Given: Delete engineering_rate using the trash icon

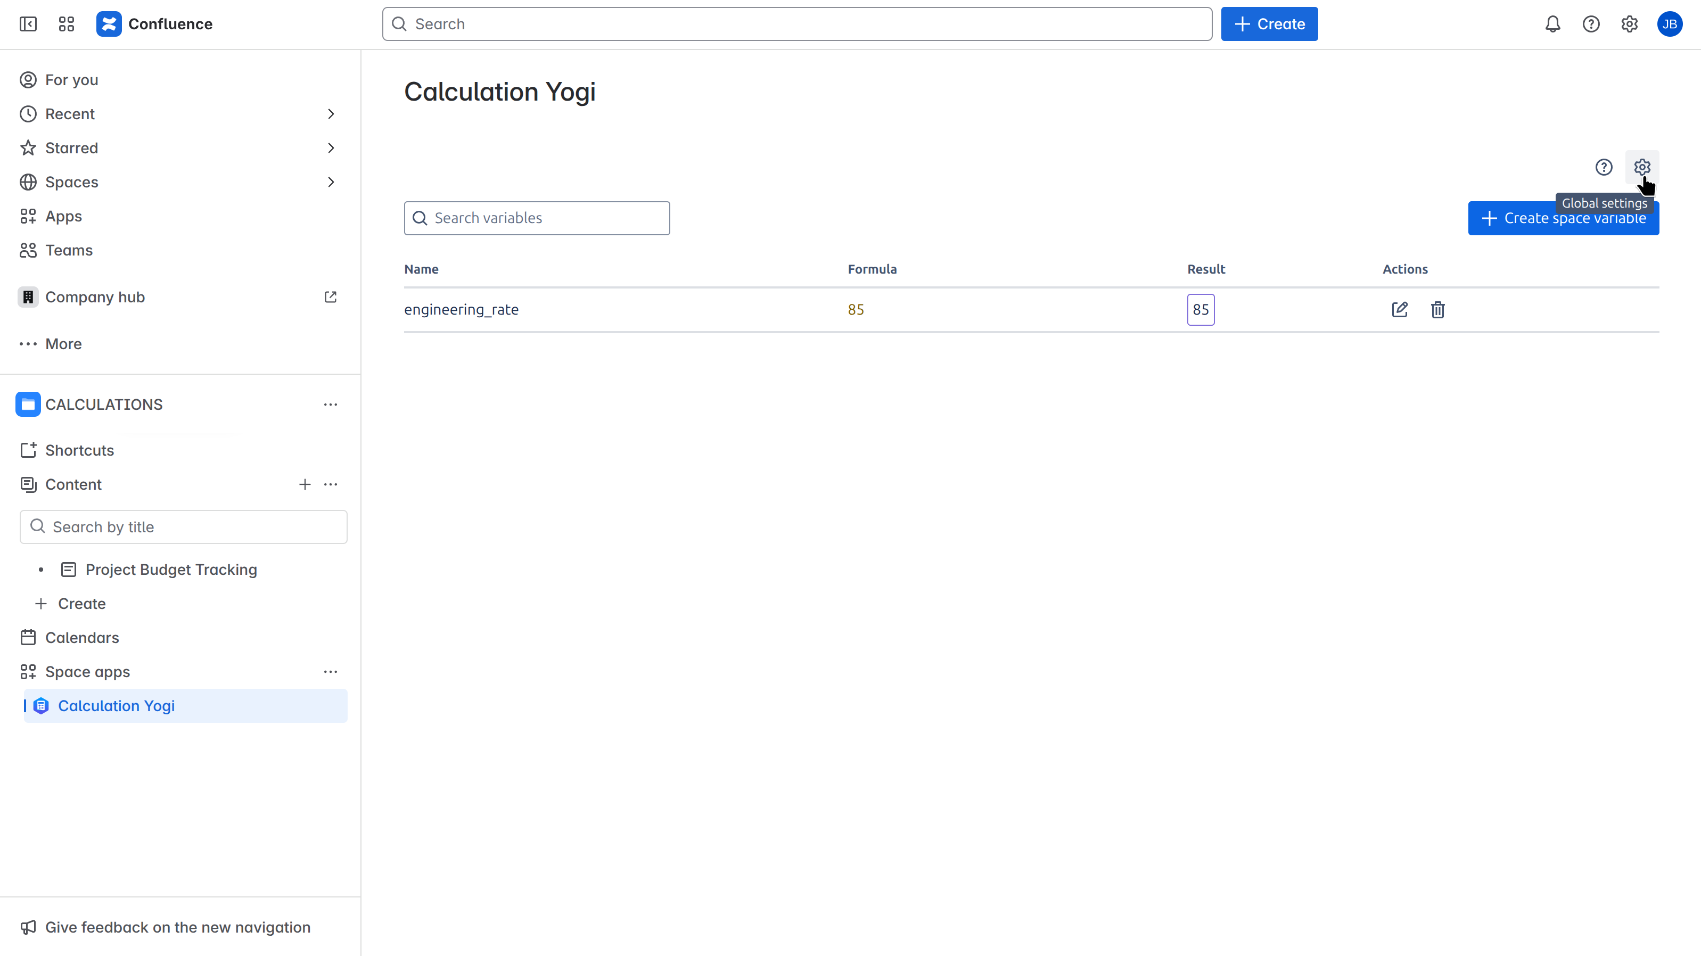Looking at the screenshot, I should [1437, 310].
